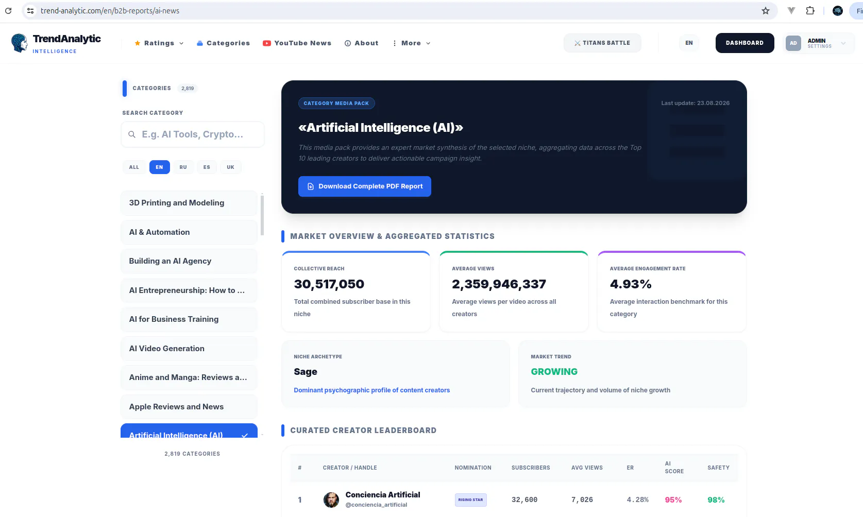Click the magnifier icon in category search
Screen dimensions: 863x517
click(132, 134)
